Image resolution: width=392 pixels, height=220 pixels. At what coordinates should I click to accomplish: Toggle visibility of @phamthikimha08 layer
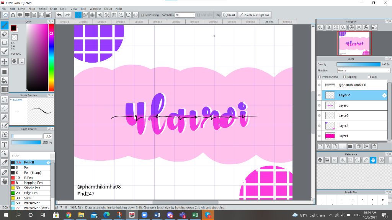[319, 85]
